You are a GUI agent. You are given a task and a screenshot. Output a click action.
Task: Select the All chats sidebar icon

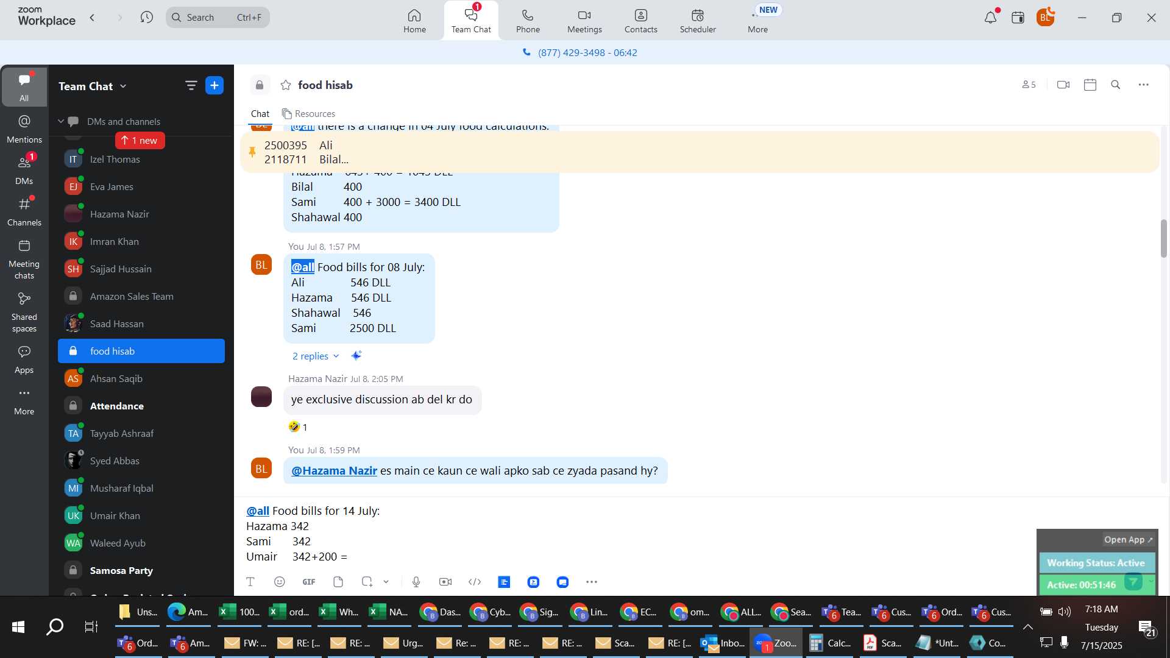pyautogui.click(x=24, y=87)
